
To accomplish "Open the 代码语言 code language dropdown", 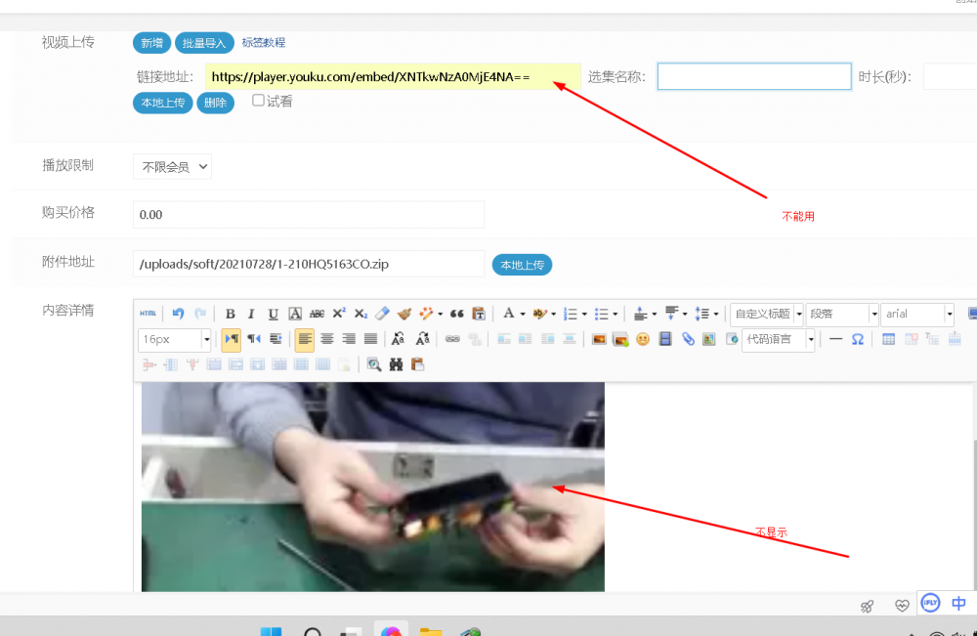I will [x=779, y=339].
